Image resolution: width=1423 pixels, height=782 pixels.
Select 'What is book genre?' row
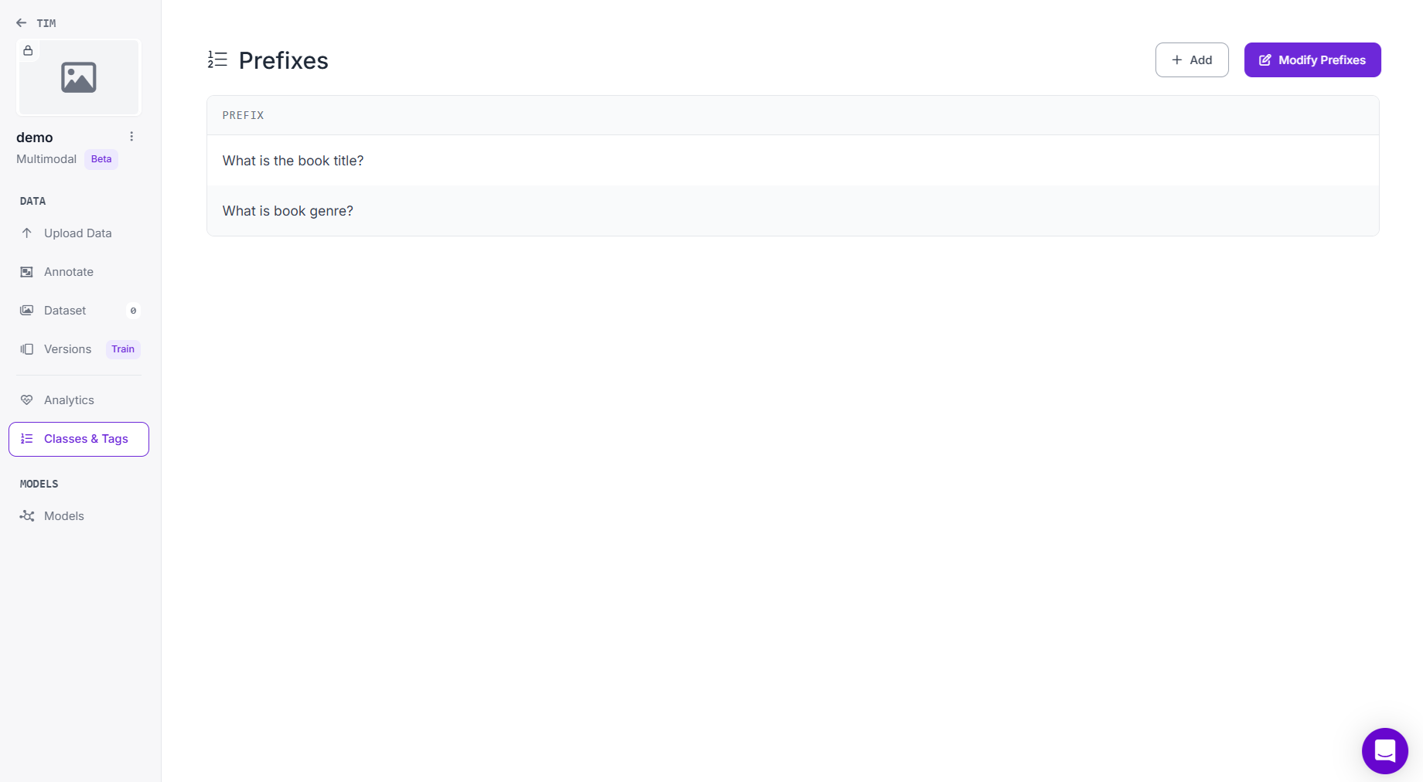coord(793,211)
